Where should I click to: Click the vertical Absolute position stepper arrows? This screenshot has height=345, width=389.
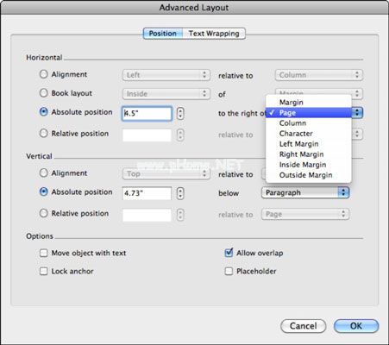click(x=180, y=193)
